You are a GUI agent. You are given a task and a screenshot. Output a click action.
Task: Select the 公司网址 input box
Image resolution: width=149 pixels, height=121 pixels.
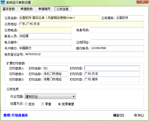pyautogui.click(x=117, y=42)
